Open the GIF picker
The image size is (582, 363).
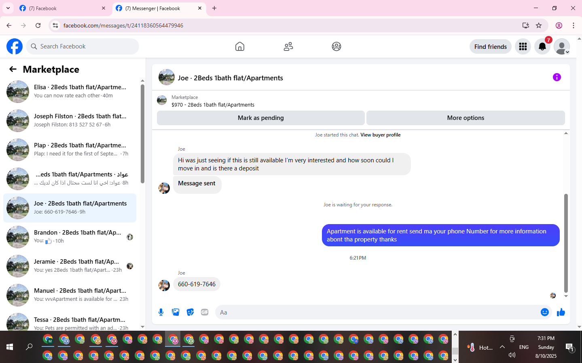(x=205, y=312)
